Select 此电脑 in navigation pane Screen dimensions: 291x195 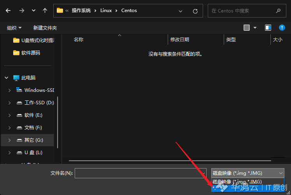24,77
